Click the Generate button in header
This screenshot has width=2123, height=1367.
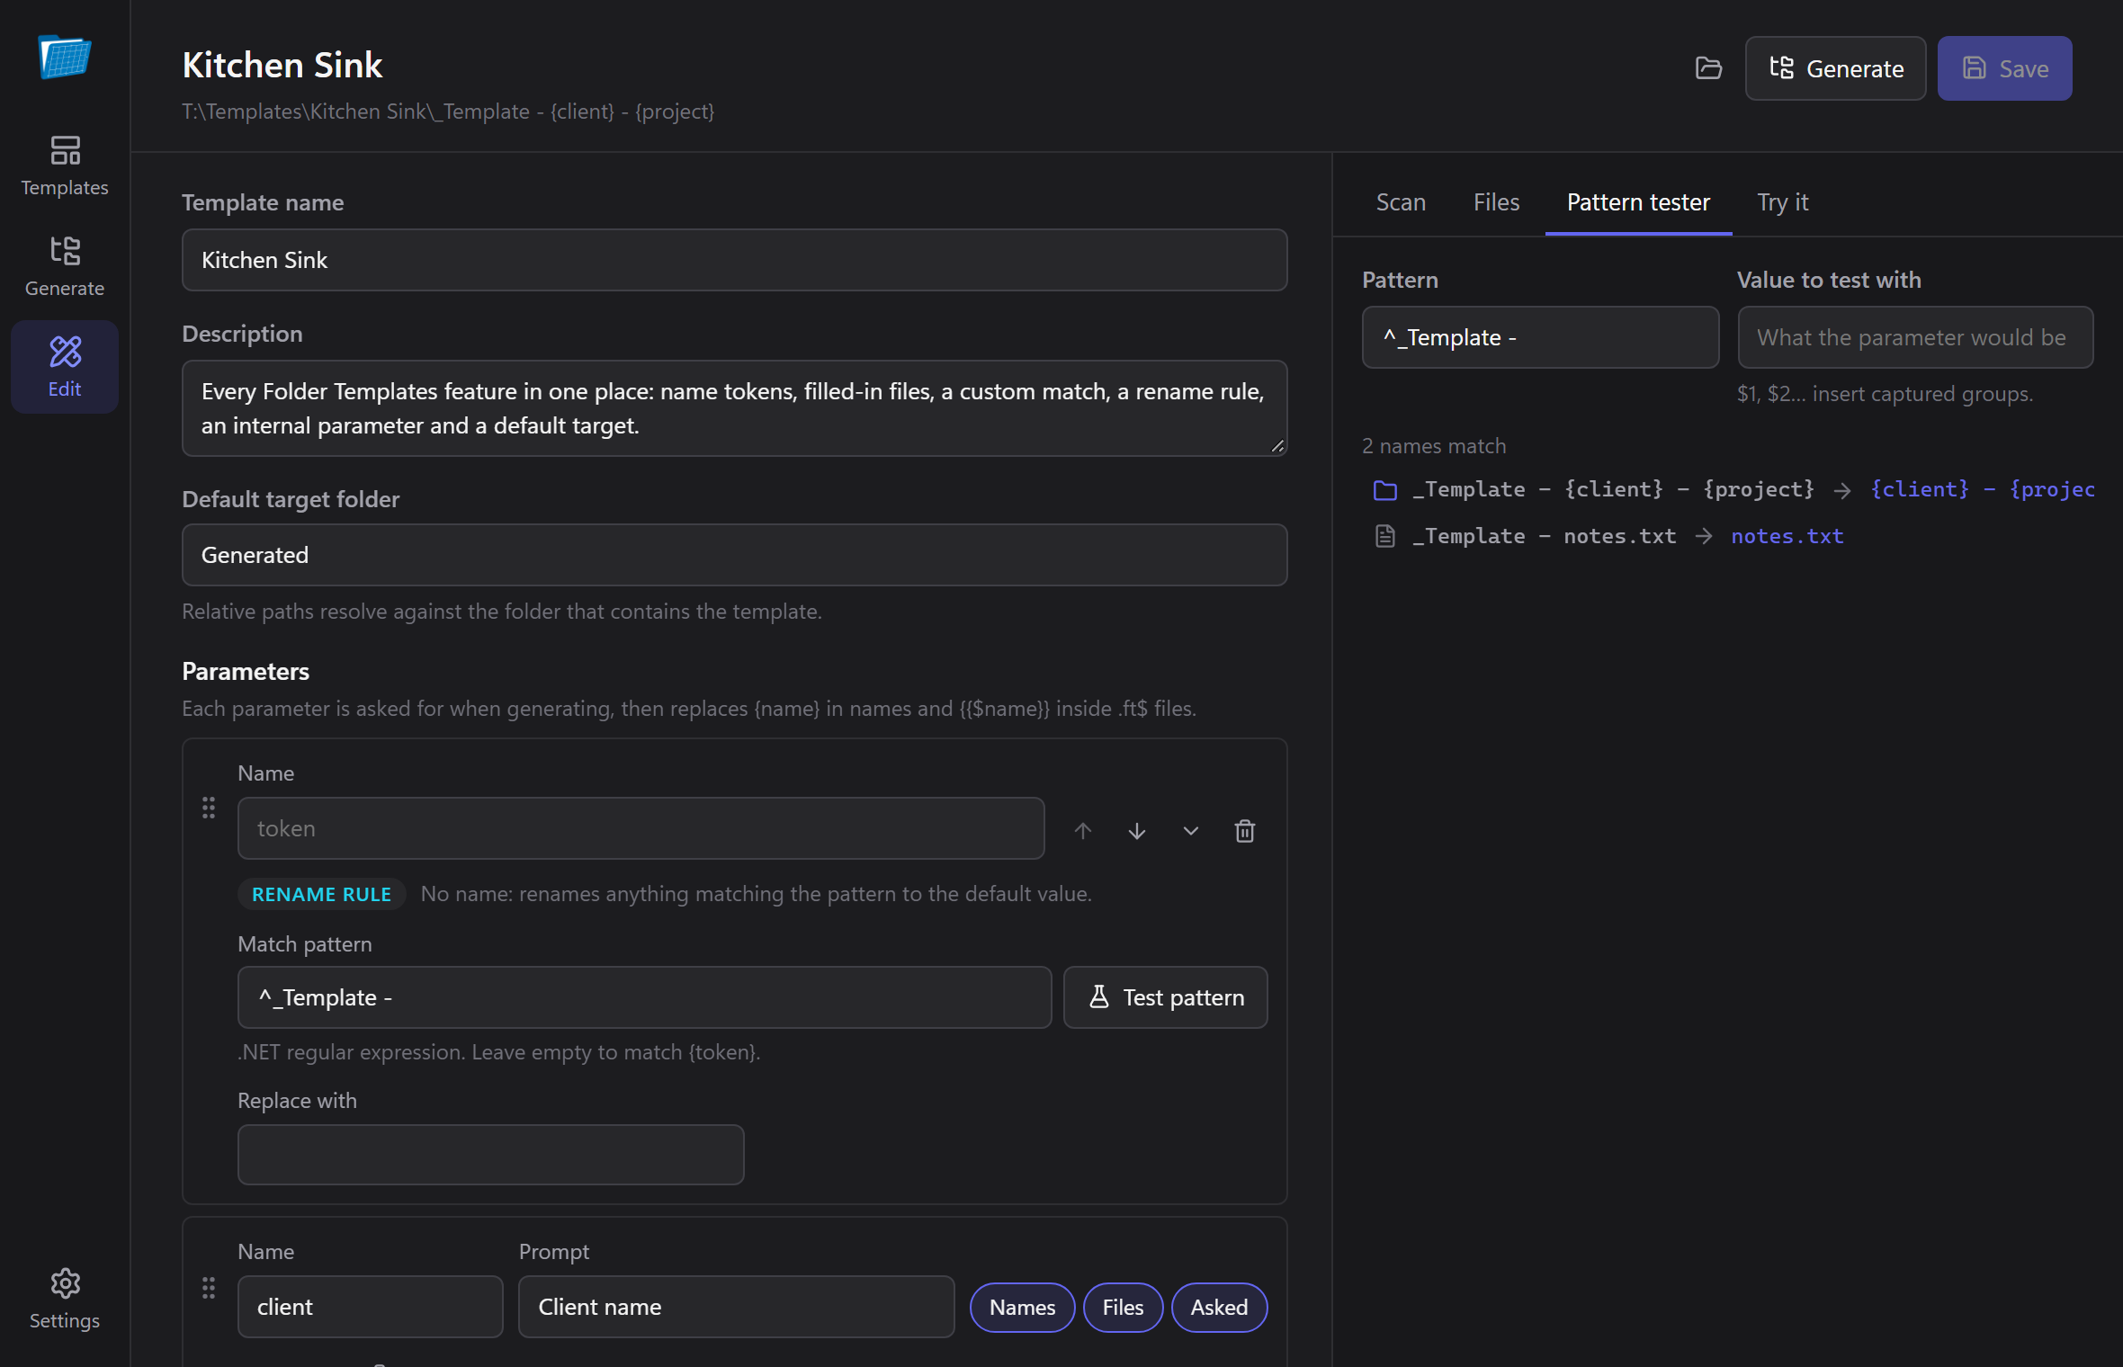(1835, 68)
